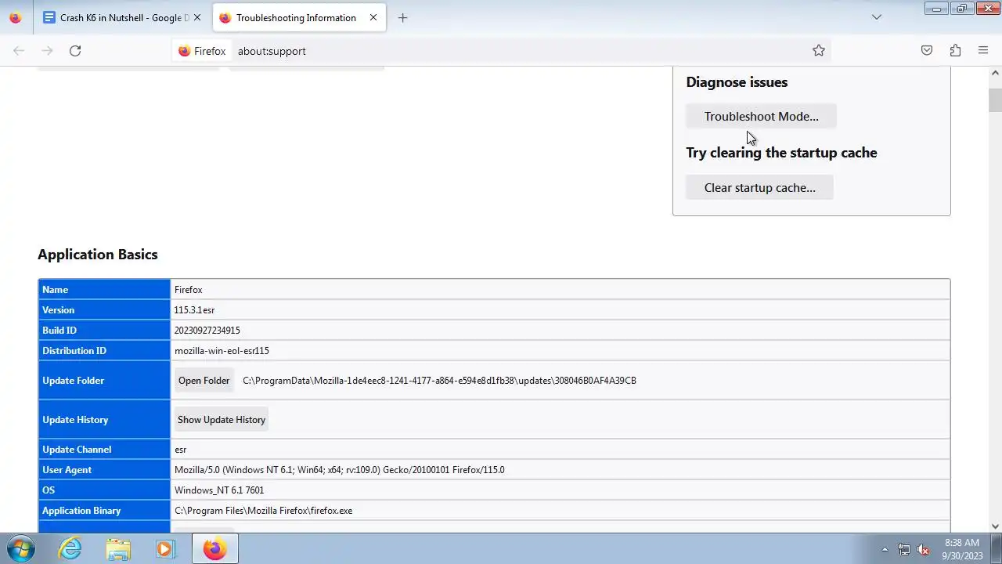Click the Diagnose issues heading
Viewport: 1002px width, 564px height.
pyautogui.click(x=737, y=82)
